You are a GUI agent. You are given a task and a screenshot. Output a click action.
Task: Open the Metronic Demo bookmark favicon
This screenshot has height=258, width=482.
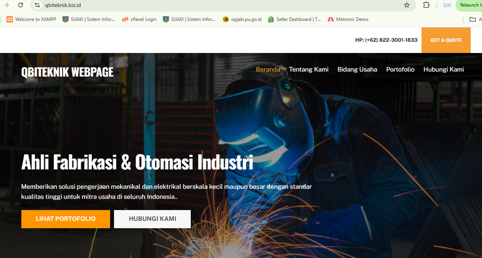pyautogui.click(x=331, y=19)
